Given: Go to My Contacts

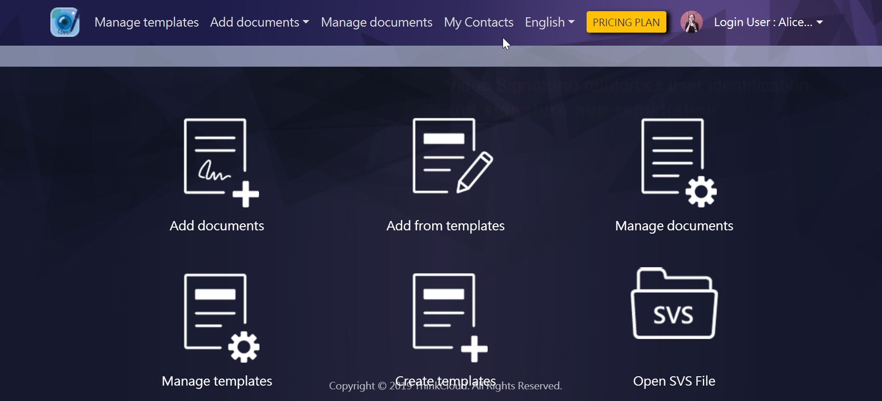Looking at the screenshot, I should coord(478,22).
